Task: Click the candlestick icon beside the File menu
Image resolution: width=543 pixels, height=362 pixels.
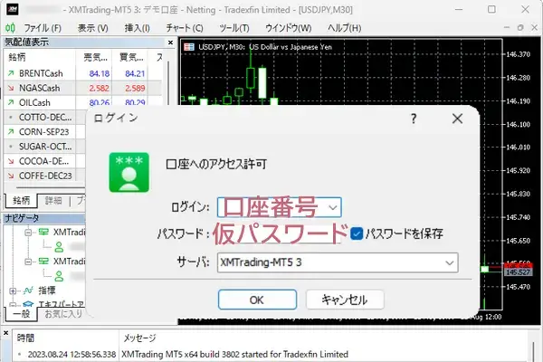Action: click(10, 28)
